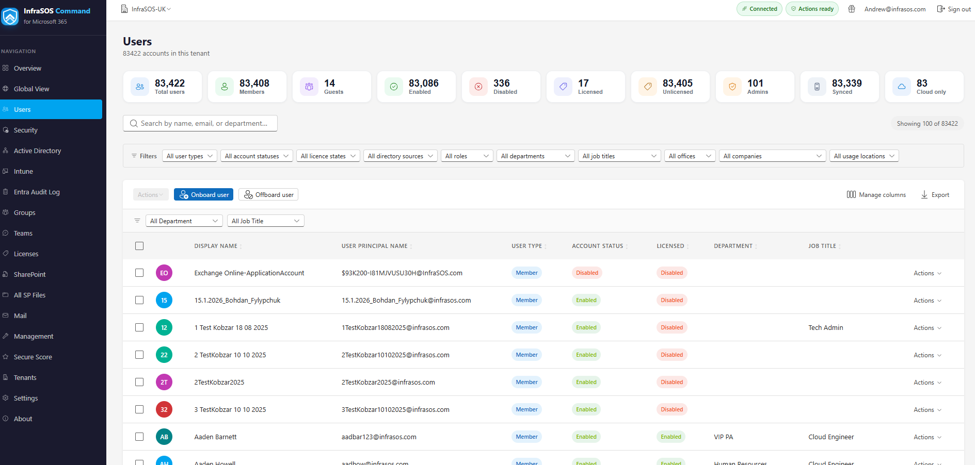
Task: Click the InfraSOS shield logo icon
Action: 10,16
